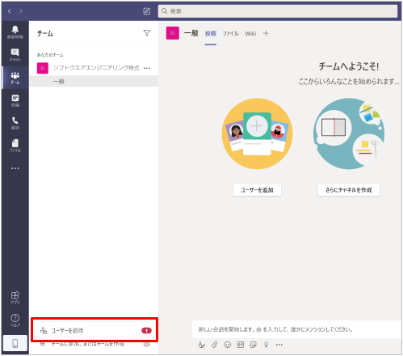Click the ユーザーを追加 button

[x=257, y=190]
